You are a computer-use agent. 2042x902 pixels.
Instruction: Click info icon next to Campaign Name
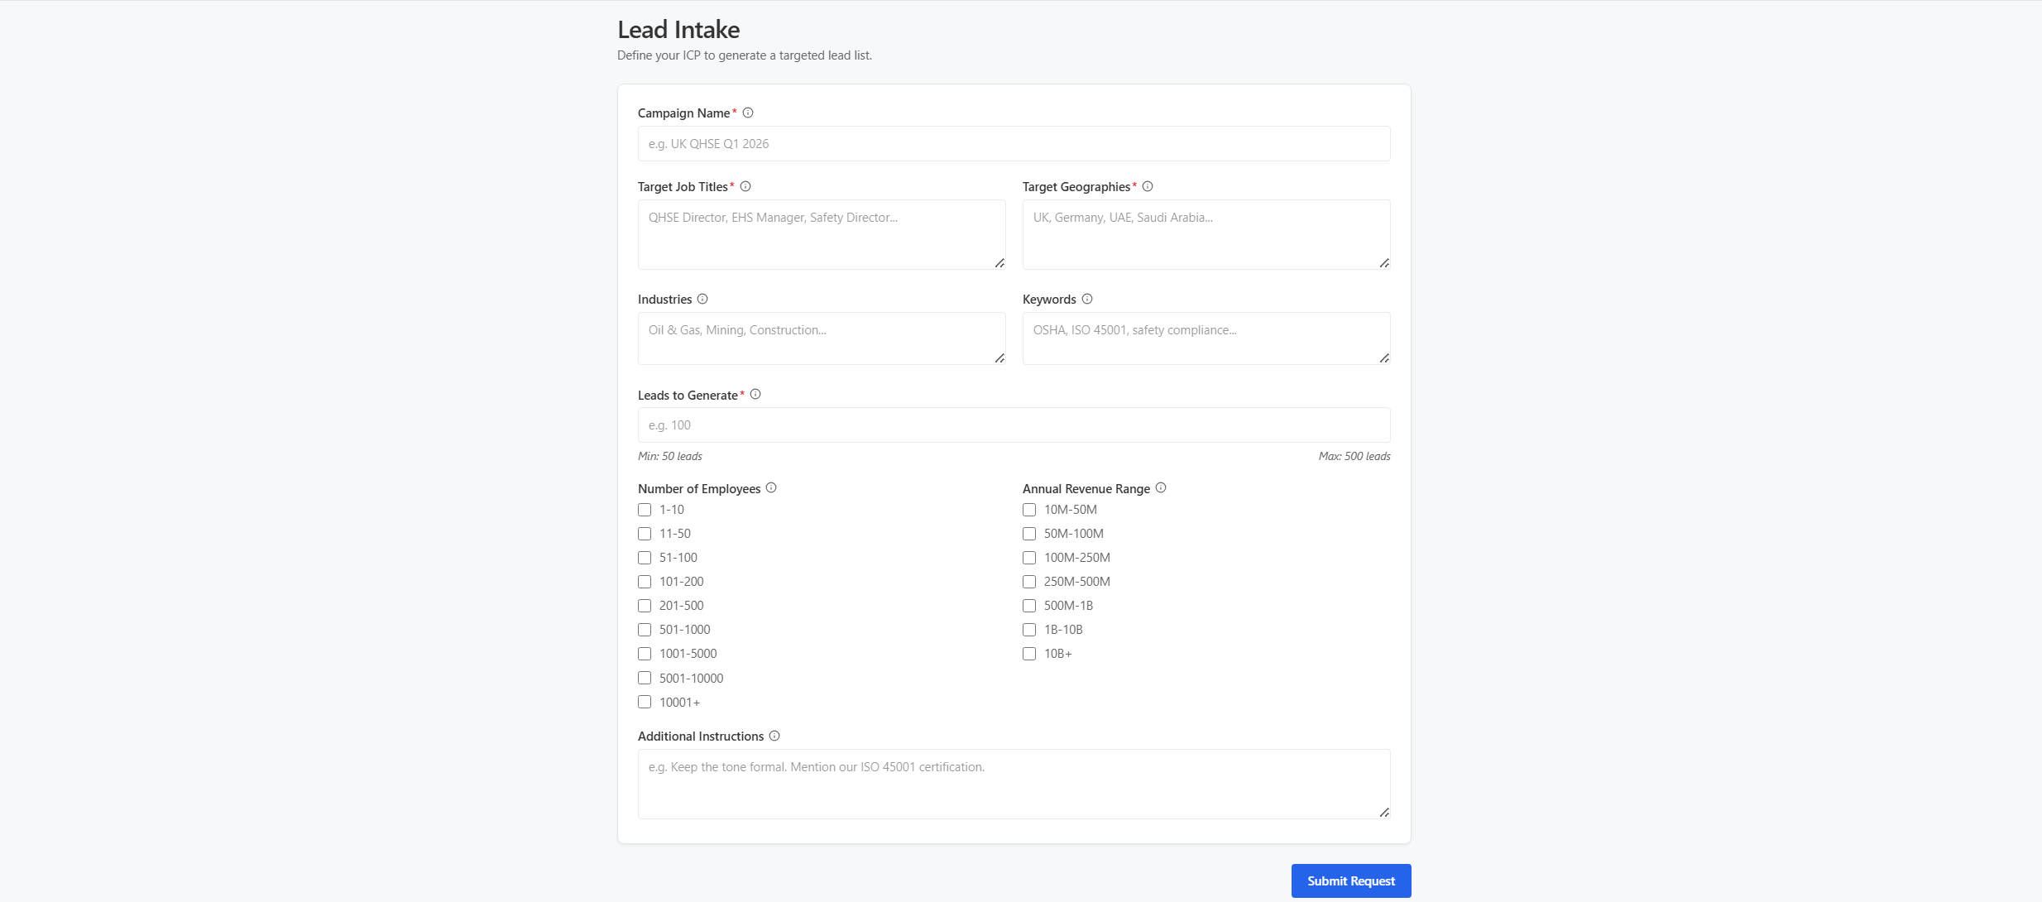click(748, 113)
